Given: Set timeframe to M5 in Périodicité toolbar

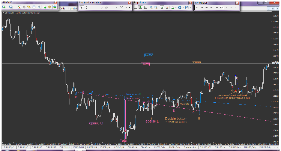Looking at the screenshot, I should point(202,7).
